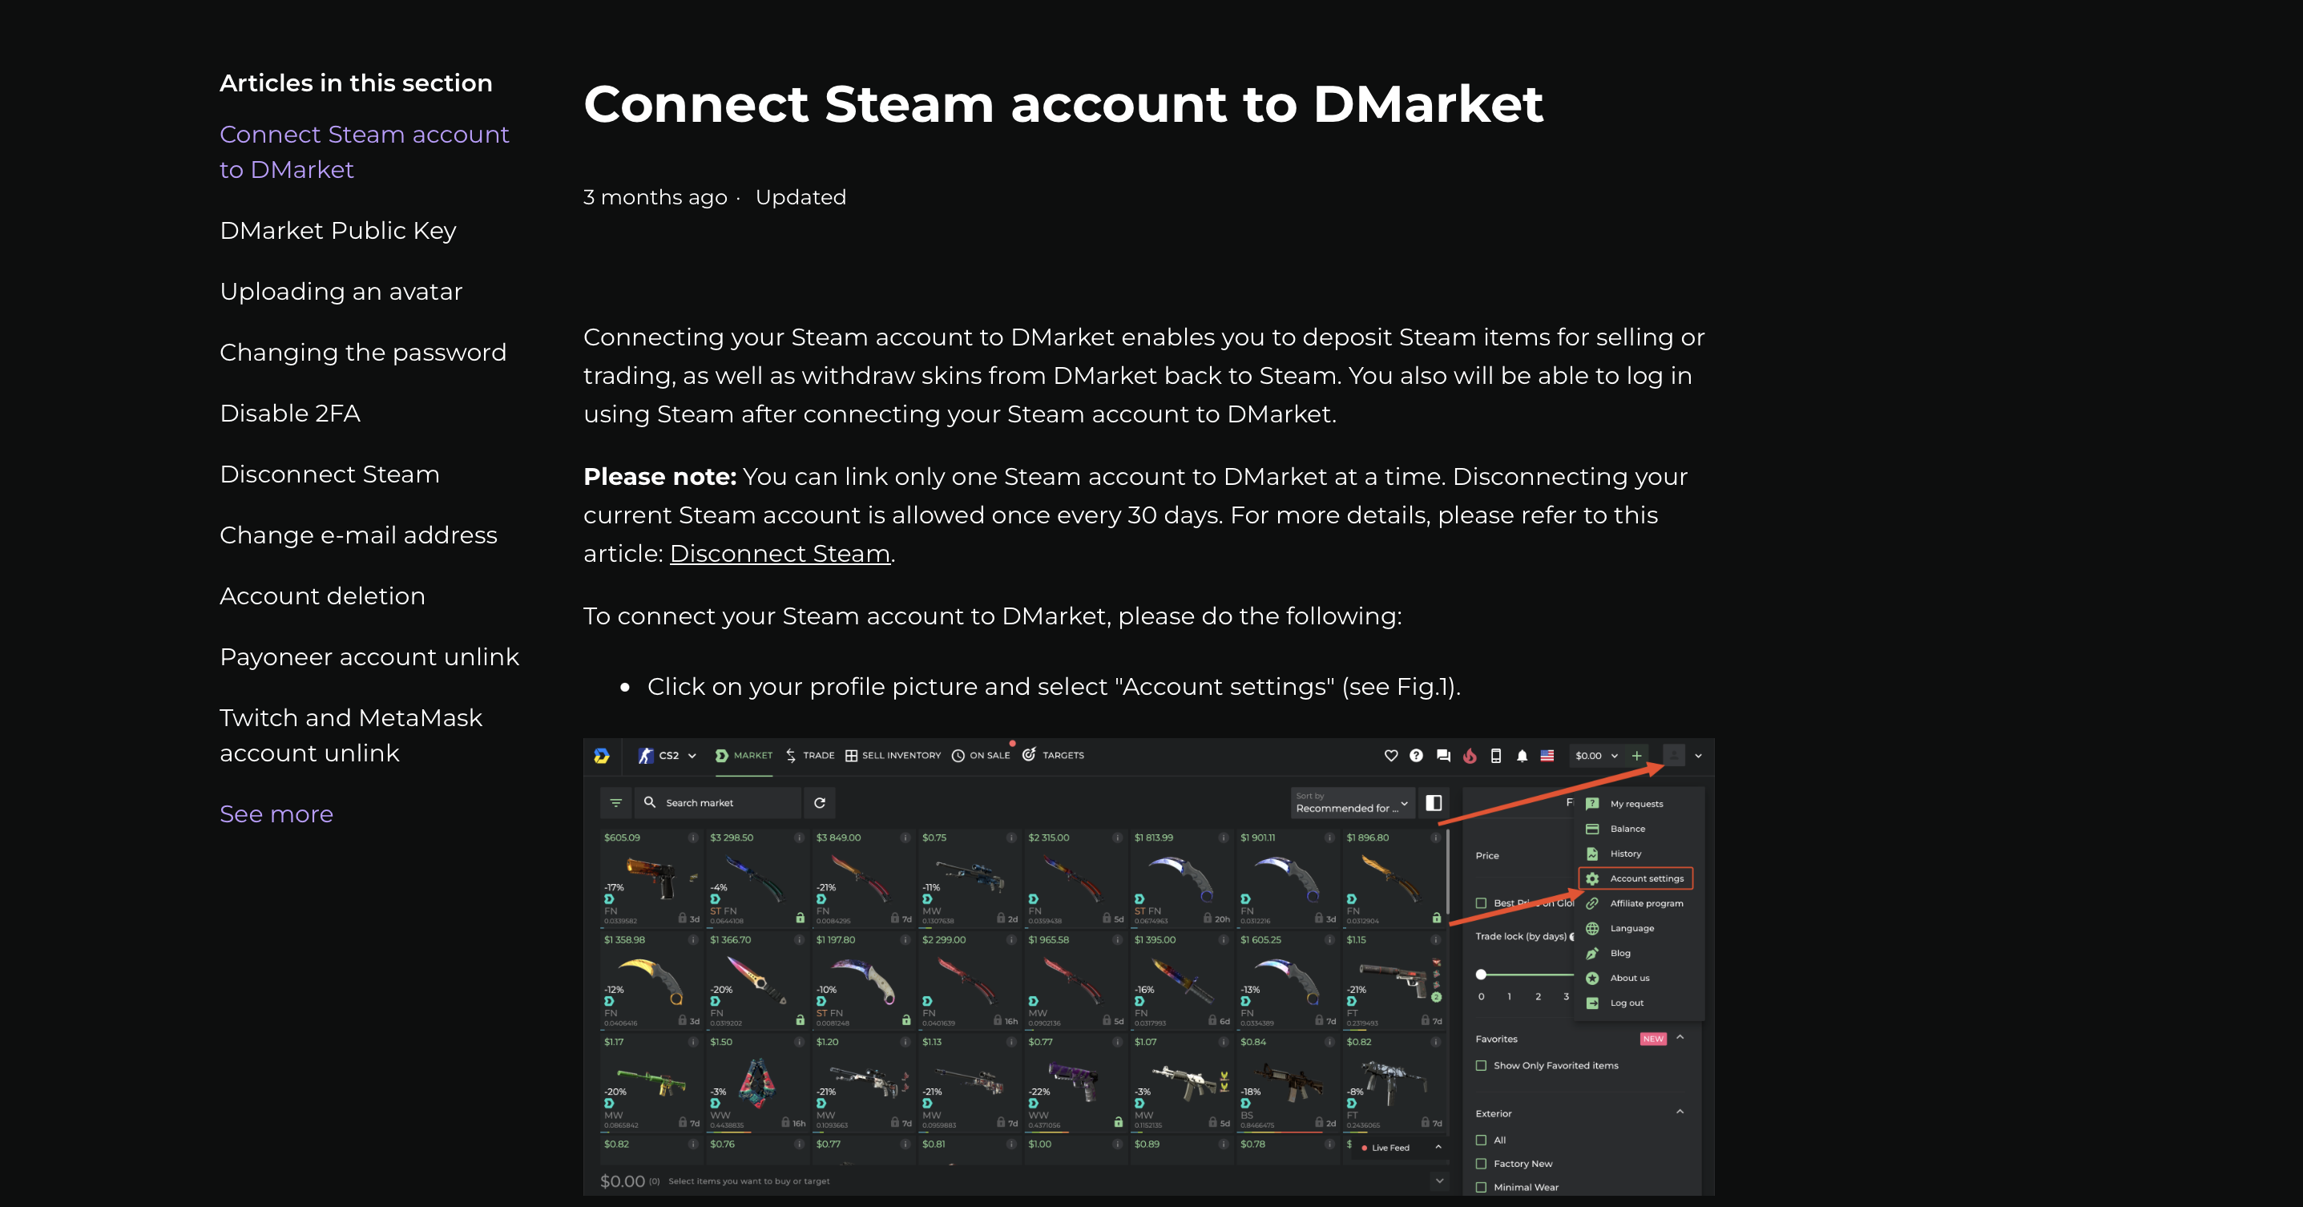Click the US flag language icon
This screenshot has height=1207, width=2303.
point(1547,756)
